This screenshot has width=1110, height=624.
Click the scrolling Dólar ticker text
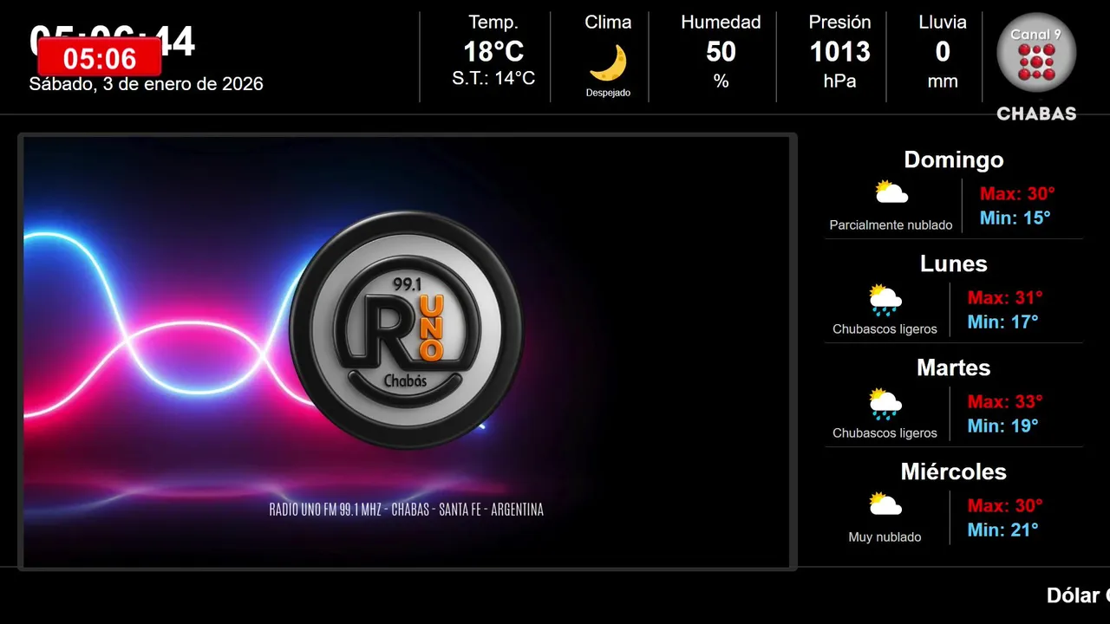point(1078,595)
